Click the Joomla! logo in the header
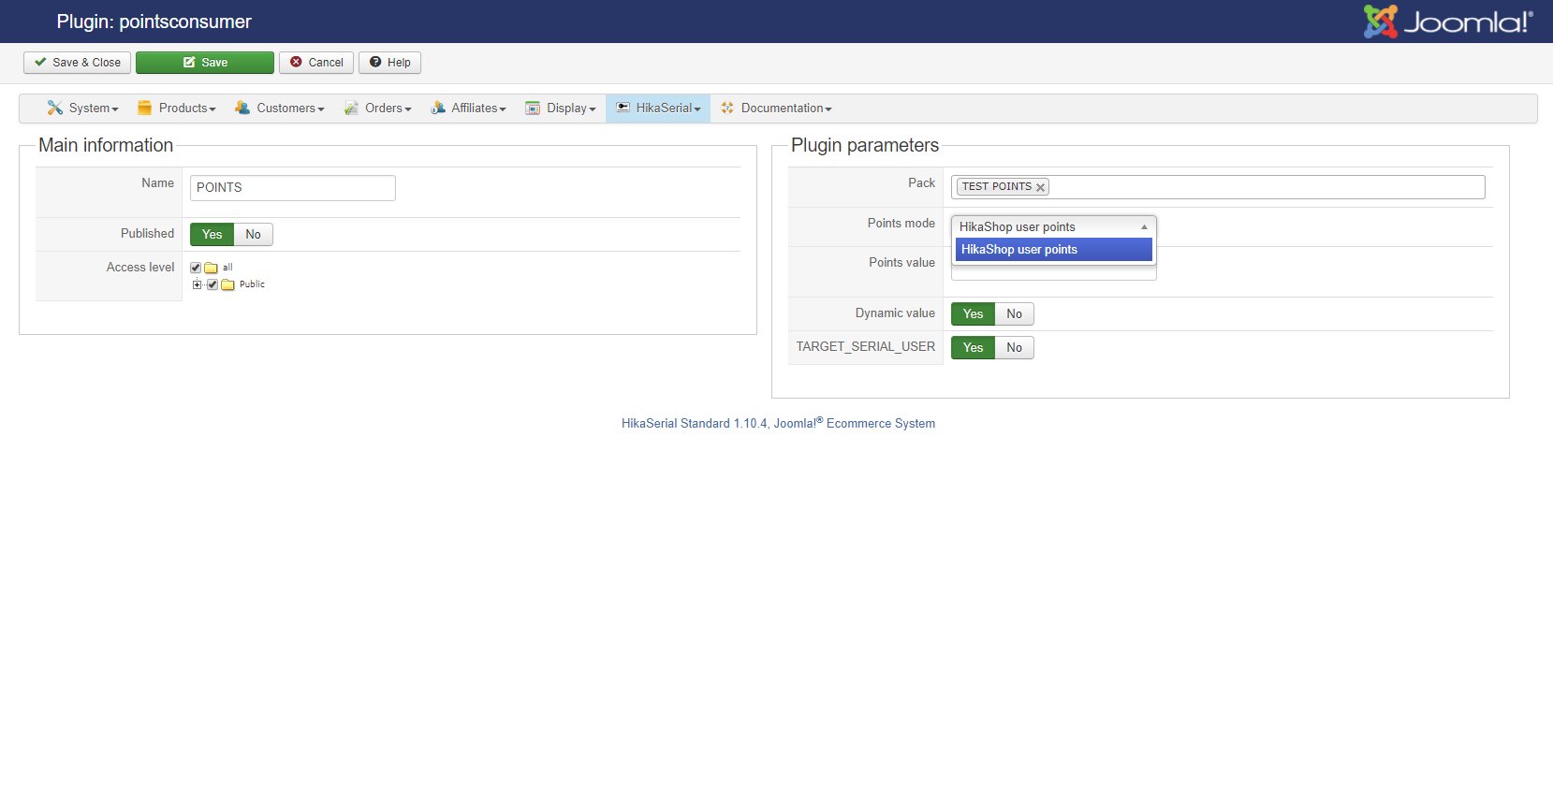This screenshot has height=800, width=1553. pyautogui.click(x=1448, y=22)
